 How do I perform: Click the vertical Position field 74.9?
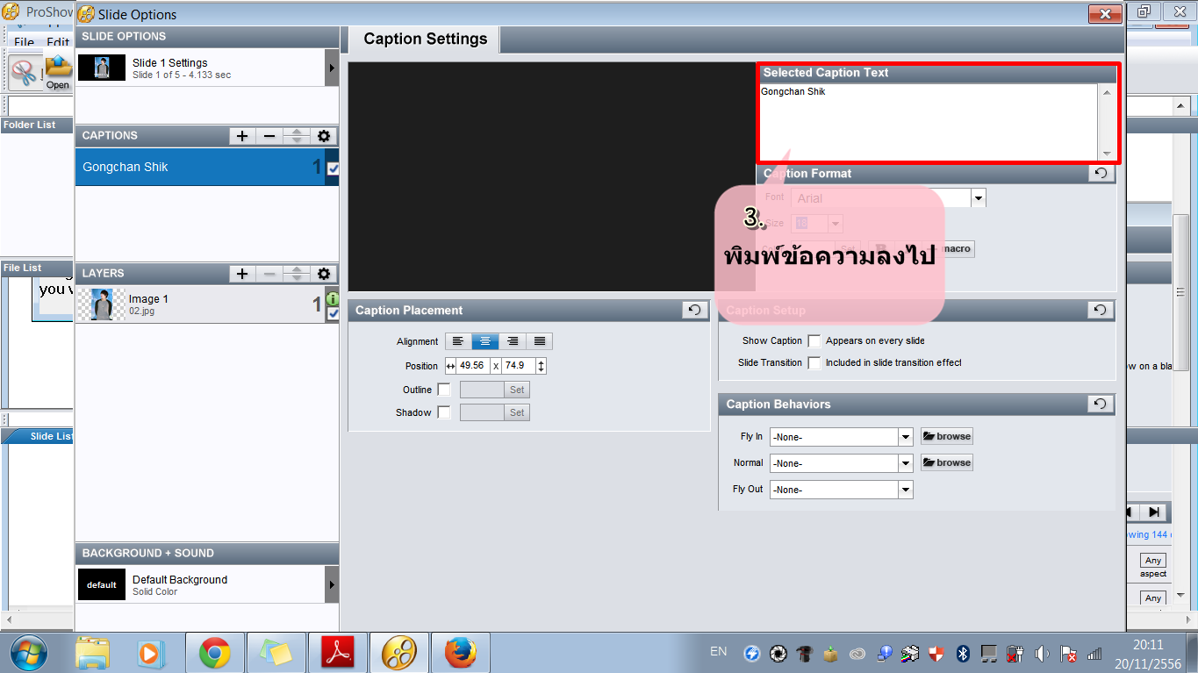pyautogui.click(x=519, y=366)
